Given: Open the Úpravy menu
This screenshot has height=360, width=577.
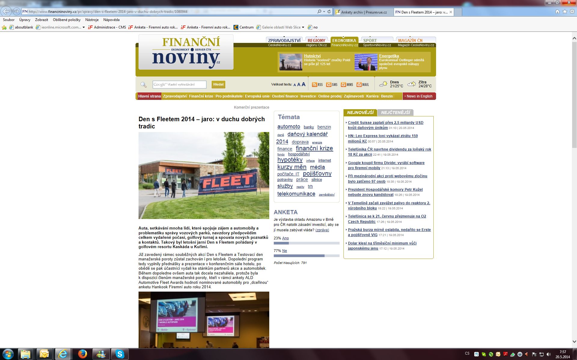Looking at the screenshot, I should coord(25,20).
